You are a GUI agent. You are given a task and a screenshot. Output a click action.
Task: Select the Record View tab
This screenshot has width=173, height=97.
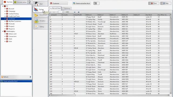pos(55,8)
